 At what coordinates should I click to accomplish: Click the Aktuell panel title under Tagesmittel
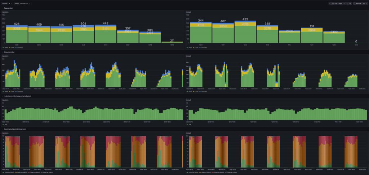pyautogui.click(x=188, y=12)
